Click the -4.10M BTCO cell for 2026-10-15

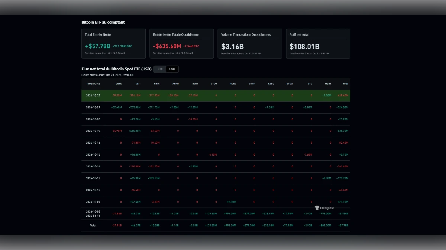point(212,155)
